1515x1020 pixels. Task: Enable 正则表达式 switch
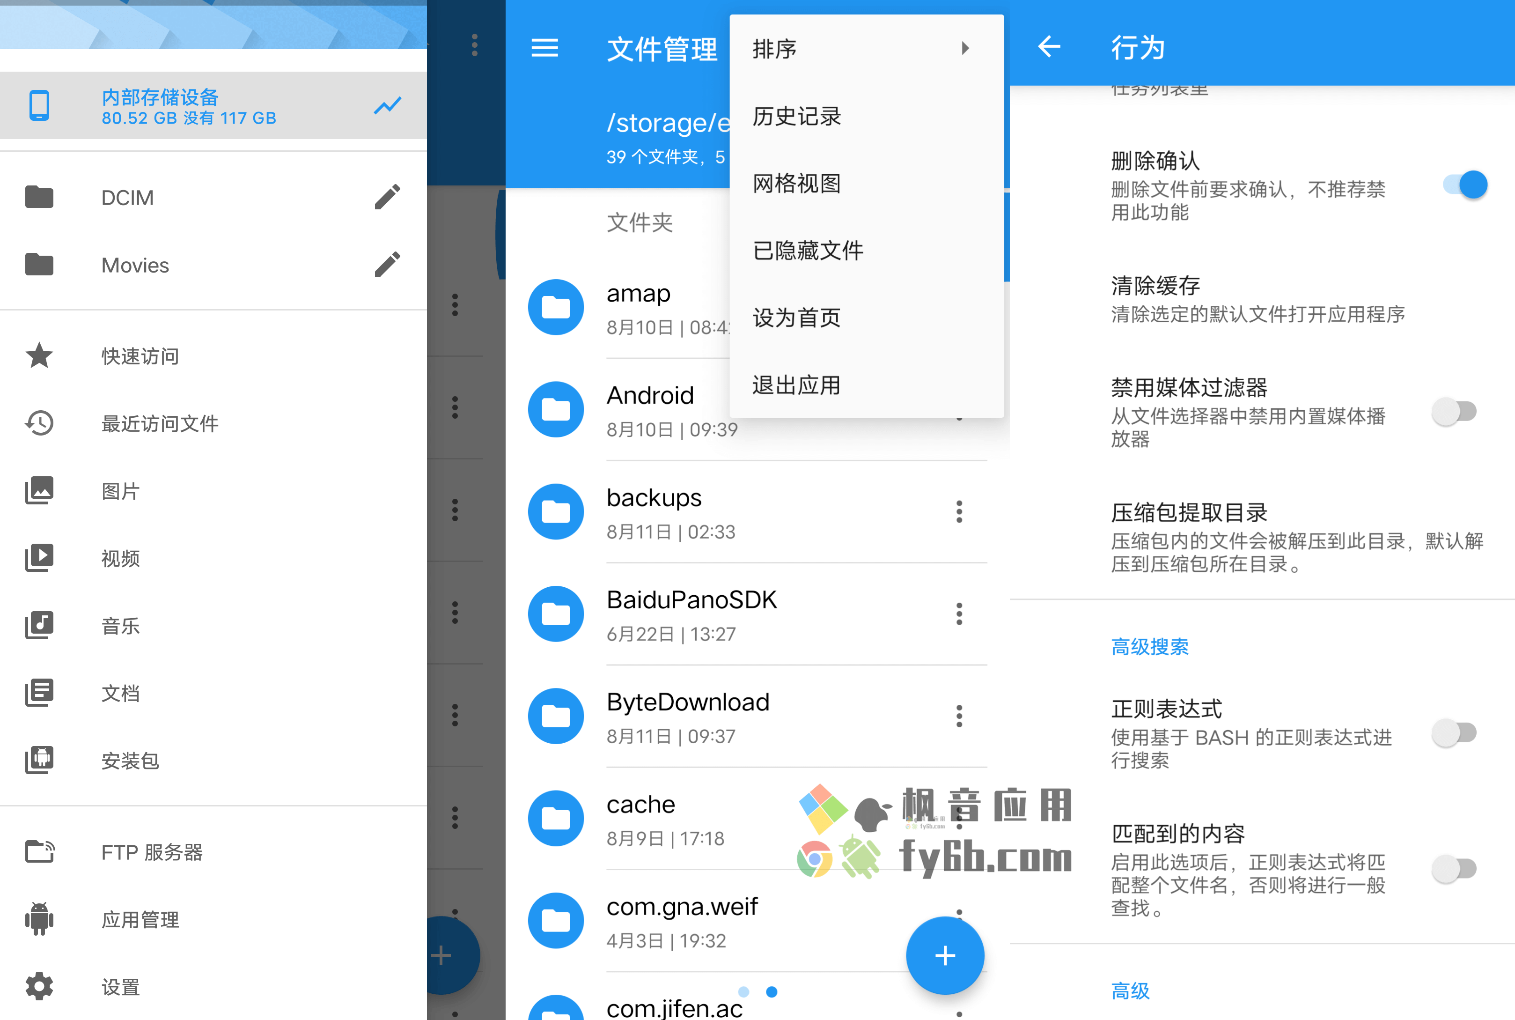point(1454,733)
